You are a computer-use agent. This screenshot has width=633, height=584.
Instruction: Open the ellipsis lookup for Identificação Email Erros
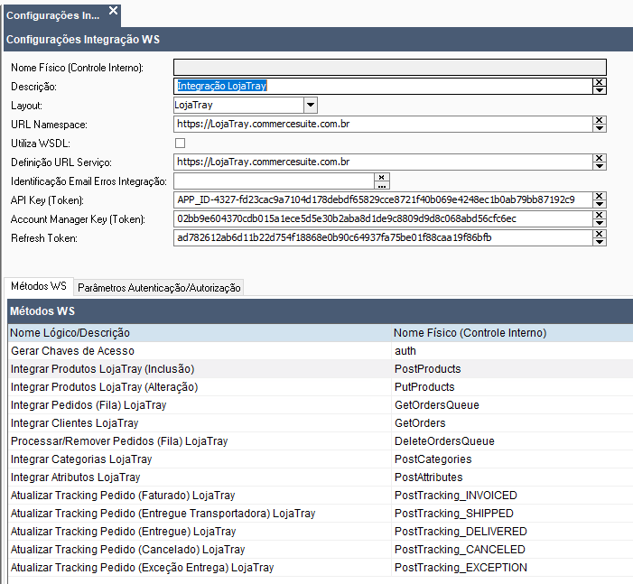point(381,185)
